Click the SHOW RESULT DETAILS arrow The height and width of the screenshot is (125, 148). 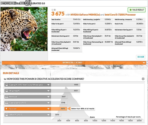144,63
